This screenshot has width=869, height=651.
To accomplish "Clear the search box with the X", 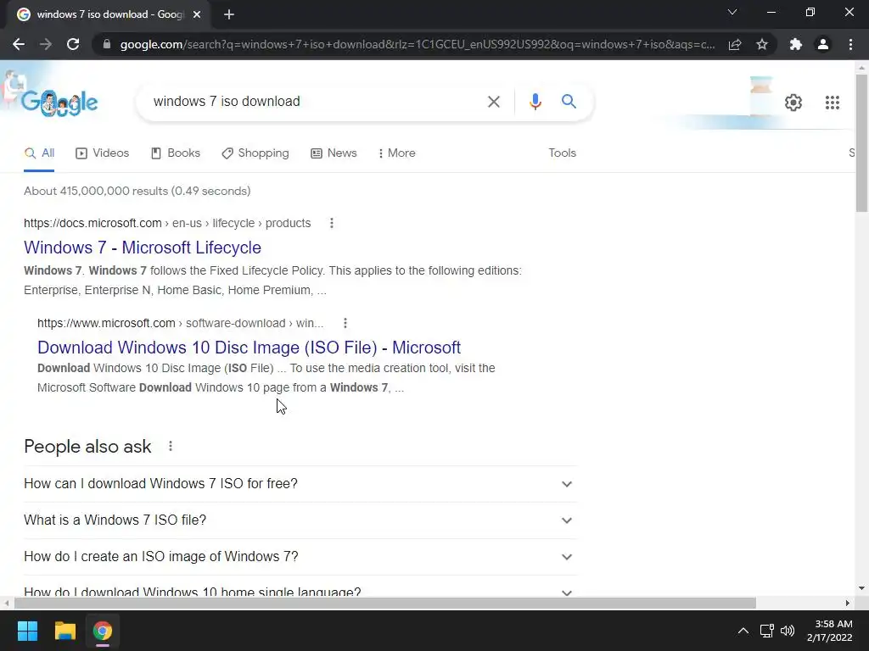I will (x=493, y=102).
